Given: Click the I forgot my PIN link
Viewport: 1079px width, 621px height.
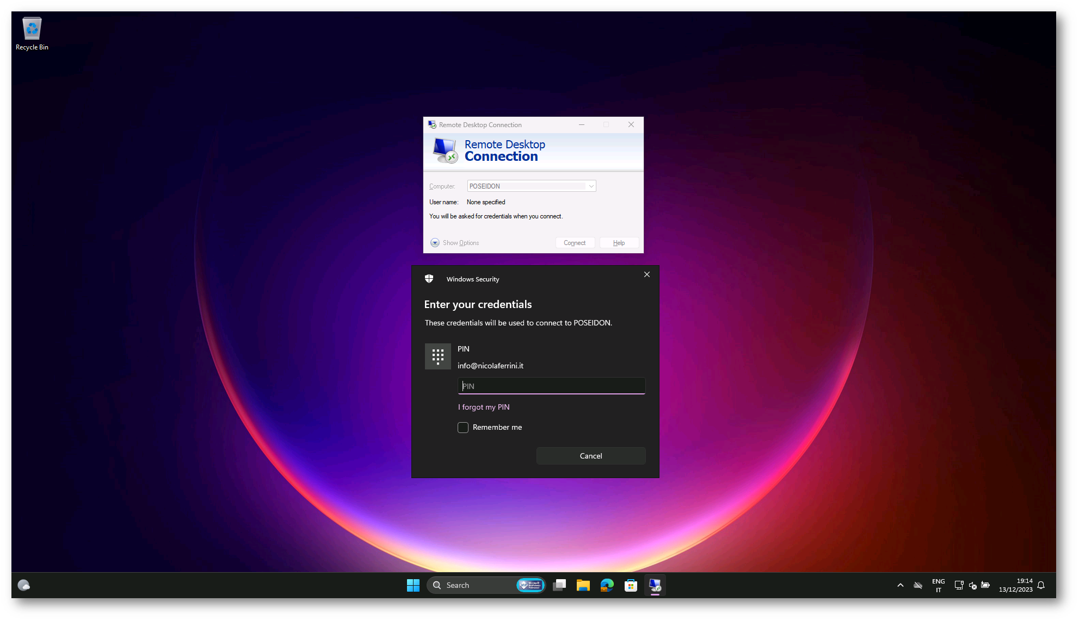Looking at the screenshot, I should click(x=484, y=407).
